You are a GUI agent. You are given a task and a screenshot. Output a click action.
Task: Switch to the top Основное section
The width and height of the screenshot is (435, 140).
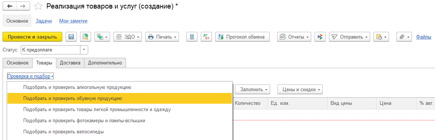click(17, 21)
